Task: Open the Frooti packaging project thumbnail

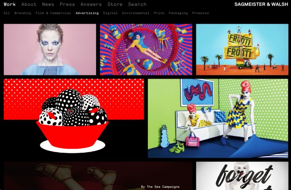Action: 242,49
